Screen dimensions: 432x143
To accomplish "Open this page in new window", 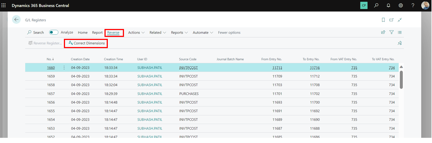I will tap(391, 20).
